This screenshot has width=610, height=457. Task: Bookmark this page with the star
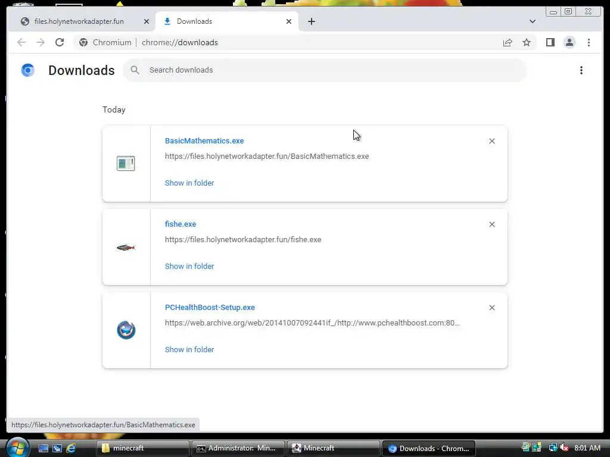click(x=527, y=42)
